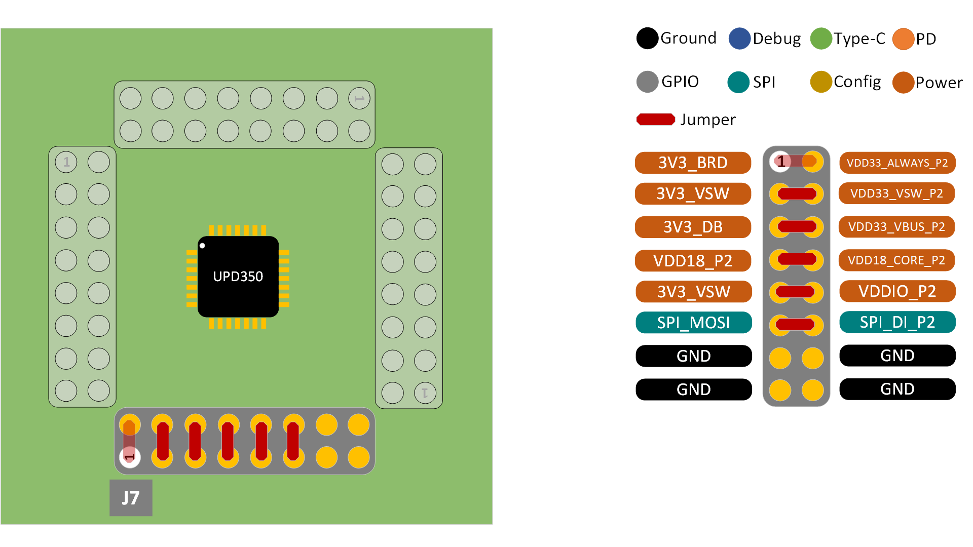Click the Debug legend icon

739,38
